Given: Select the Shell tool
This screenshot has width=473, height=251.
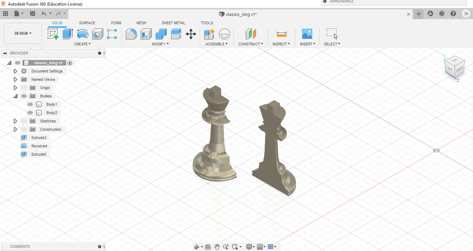Looking at the screenshot, I should coord(146,34).
